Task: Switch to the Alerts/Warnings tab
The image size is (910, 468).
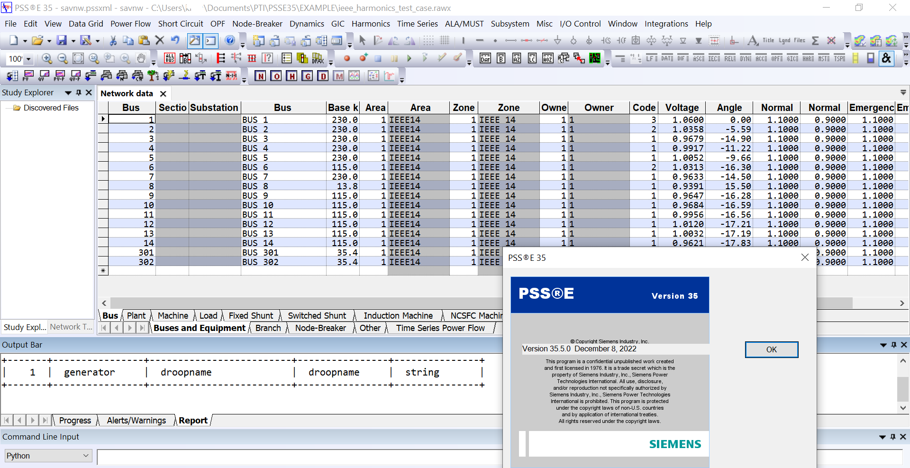Action: tap(136, 420)
